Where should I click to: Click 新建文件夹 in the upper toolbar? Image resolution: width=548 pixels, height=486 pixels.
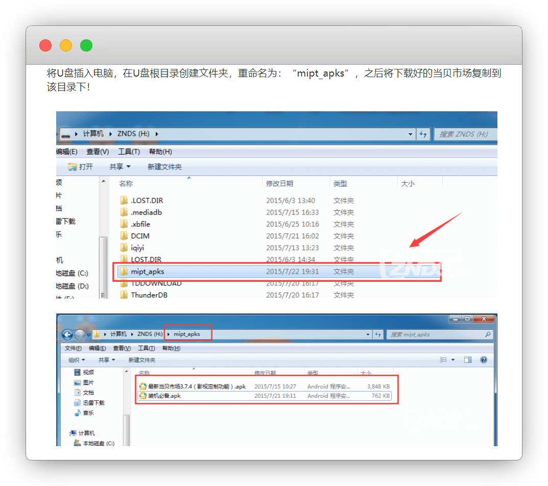(164, 167)
